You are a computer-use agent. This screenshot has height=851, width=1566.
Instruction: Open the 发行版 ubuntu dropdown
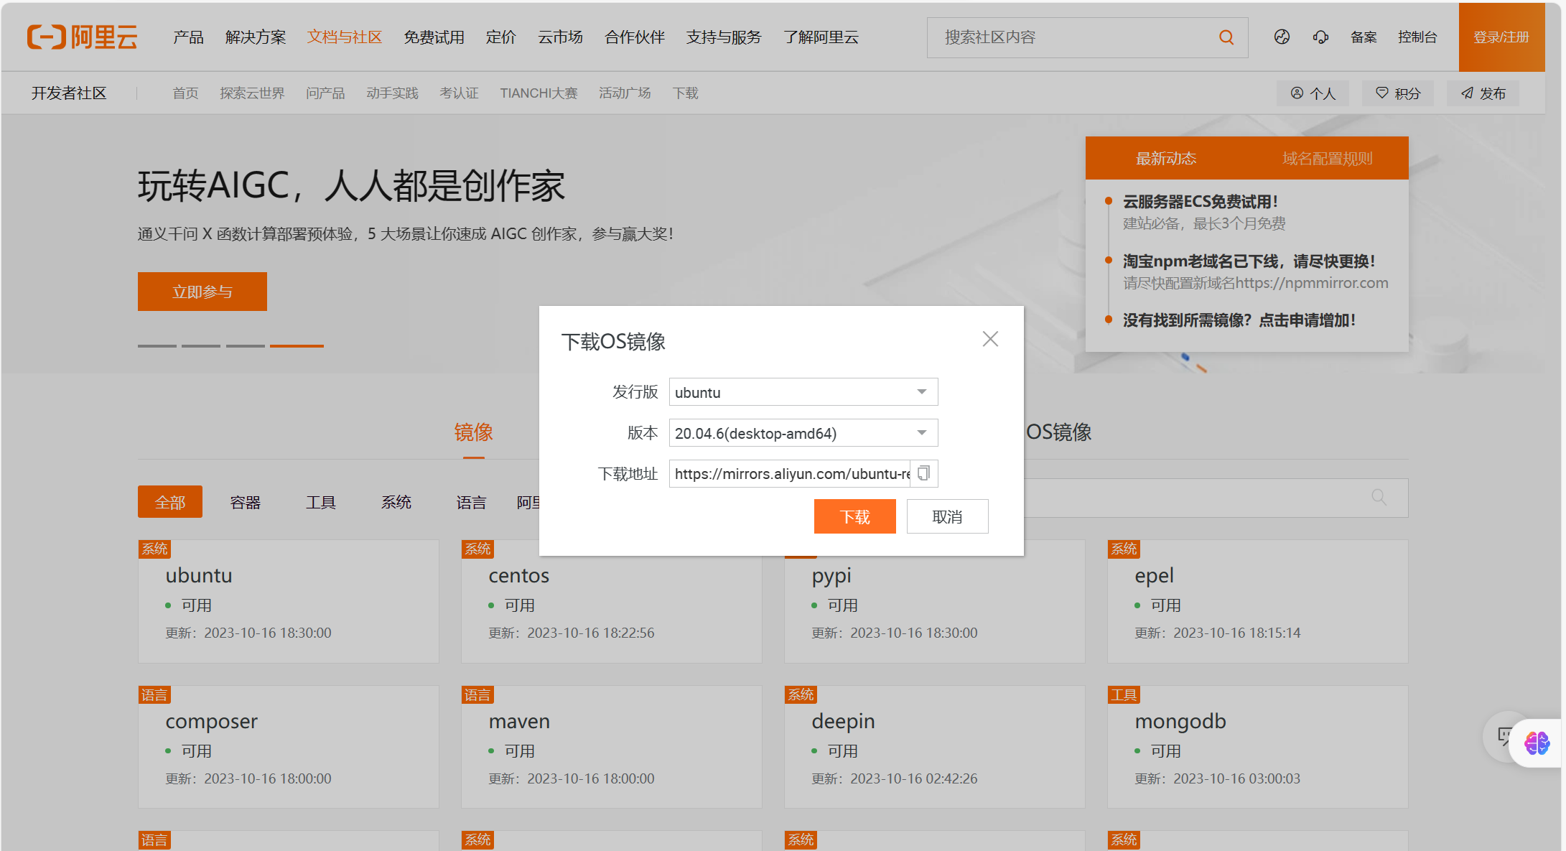(x=803, y=392)
